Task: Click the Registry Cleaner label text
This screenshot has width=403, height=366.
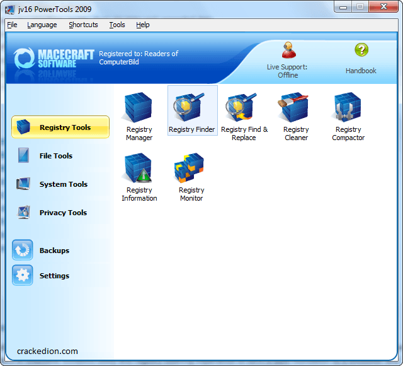Action: 296,133
